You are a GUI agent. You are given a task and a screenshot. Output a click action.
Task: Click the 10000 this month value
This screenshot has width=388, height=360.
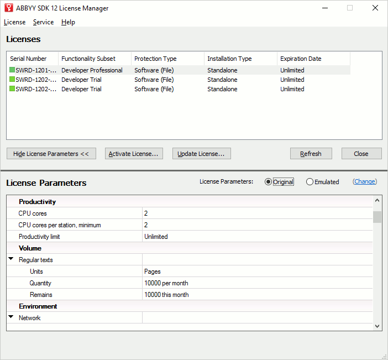point(166,295)
